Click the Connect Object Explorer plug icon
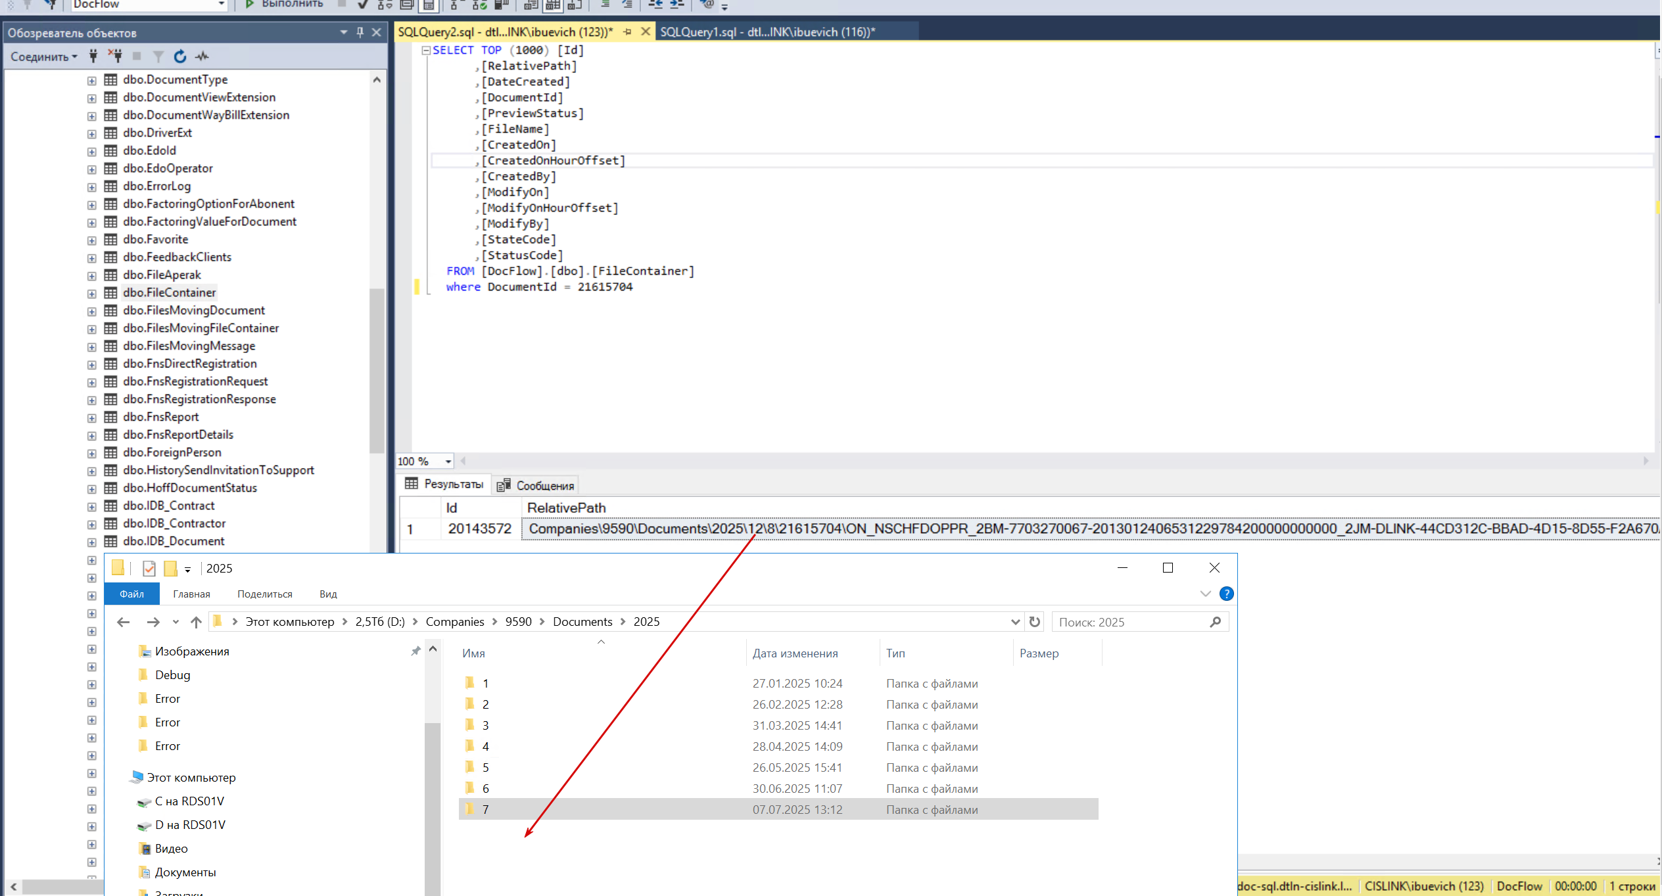1662x896 pixels. click(x=93, y=57)
